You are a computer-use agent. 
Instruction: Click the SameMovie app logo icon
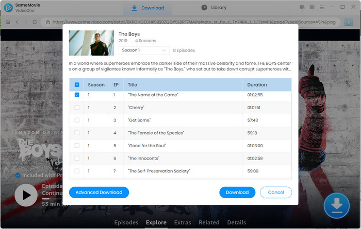pos(8,8)
